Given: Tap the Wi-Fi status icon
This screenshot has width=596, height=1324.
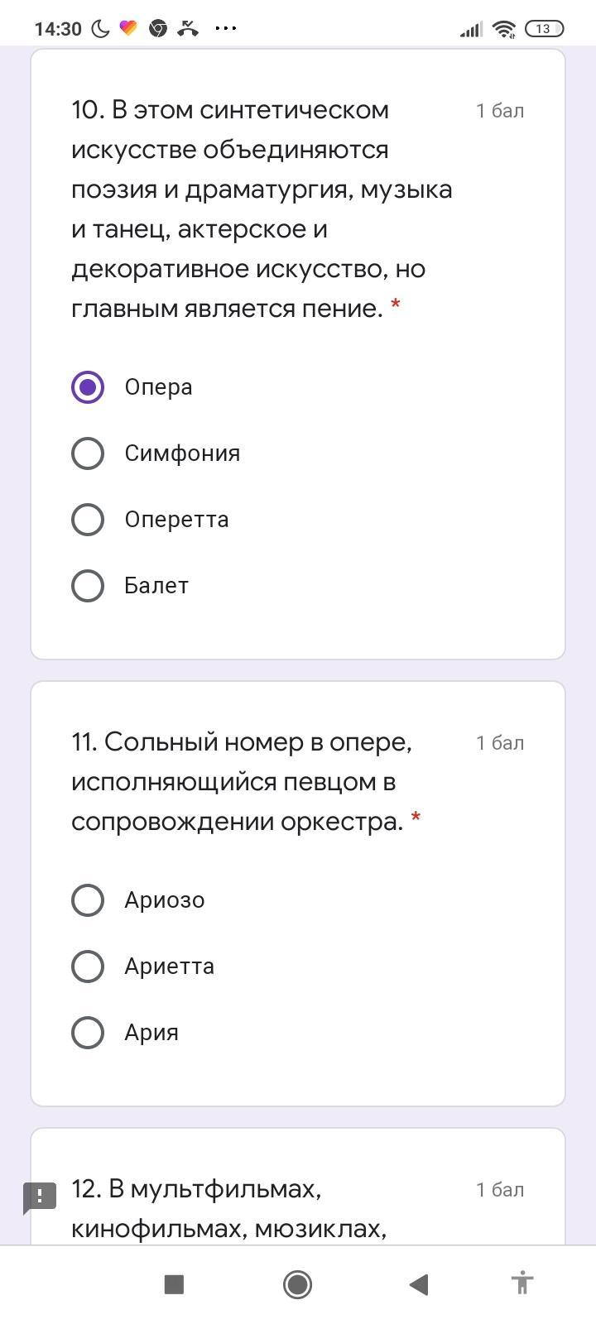Looking at the screenshot, I should pyautogui.click(x=503, y=29).
